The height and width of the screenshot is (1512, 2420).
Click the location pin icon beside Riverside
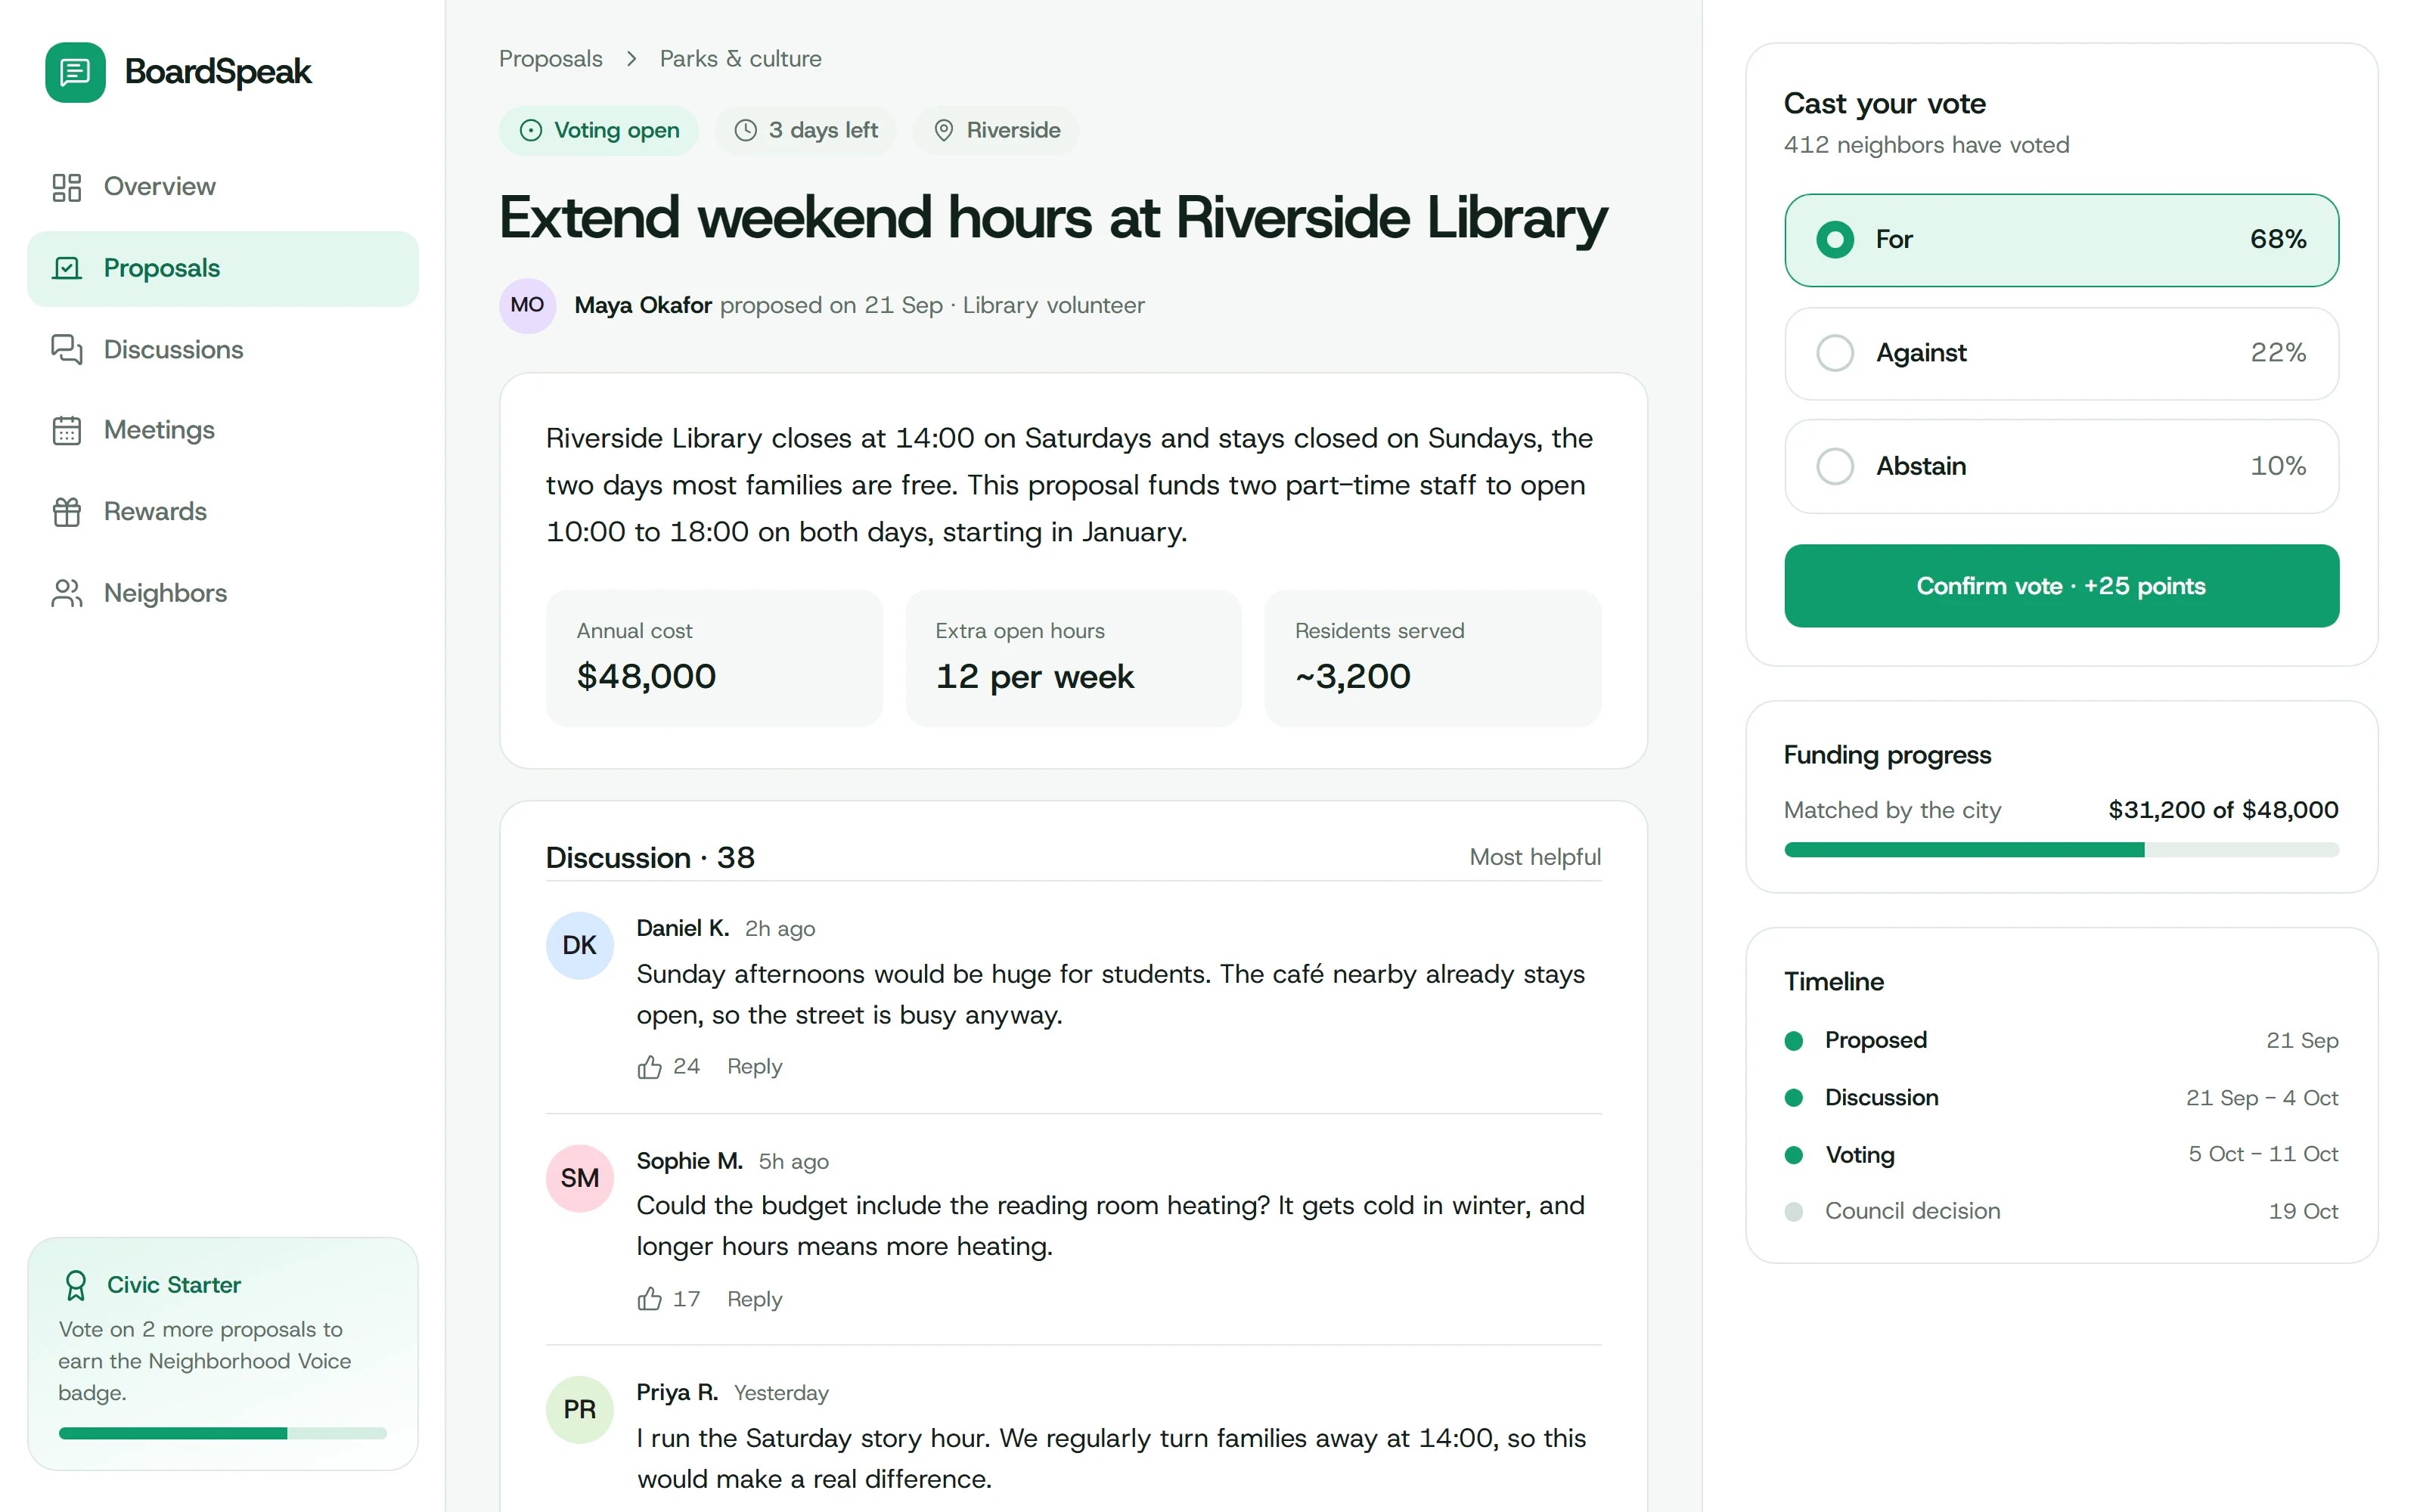943,130
